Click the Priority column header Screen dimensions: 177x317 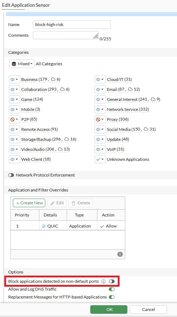[25, 215]
